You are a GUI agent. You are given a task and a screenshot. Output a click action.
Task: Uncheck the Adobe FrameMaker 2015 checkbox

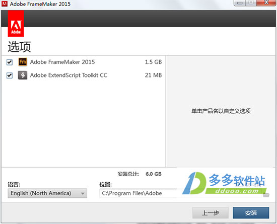coord(10,62)
